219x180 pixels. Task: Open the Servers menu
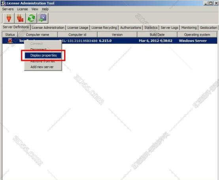[x=8, y=9]
